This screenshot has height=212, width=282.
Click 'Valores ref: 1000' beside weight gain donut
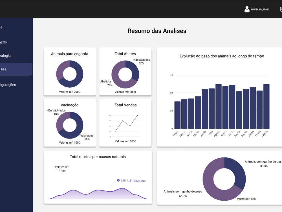pyautogui.click(x=246, y=199)
